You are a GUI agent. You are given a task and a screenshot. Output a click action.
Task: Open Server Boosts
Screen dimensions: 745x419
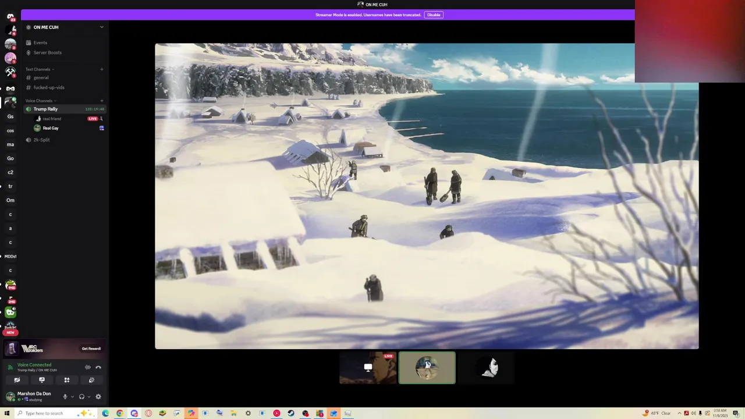point(65,52)
